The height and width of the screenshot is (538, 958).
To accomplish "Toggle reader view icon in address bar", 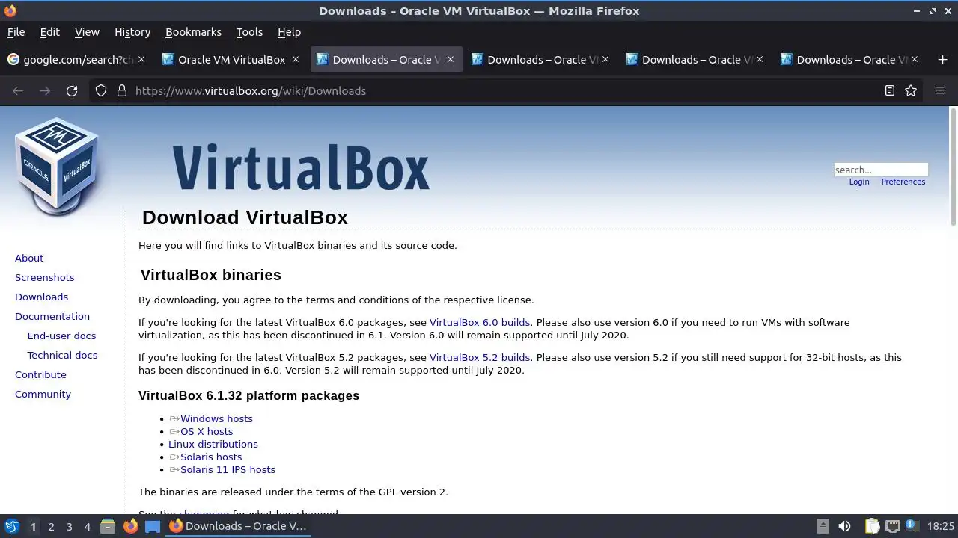I will (x=890, y=90).
